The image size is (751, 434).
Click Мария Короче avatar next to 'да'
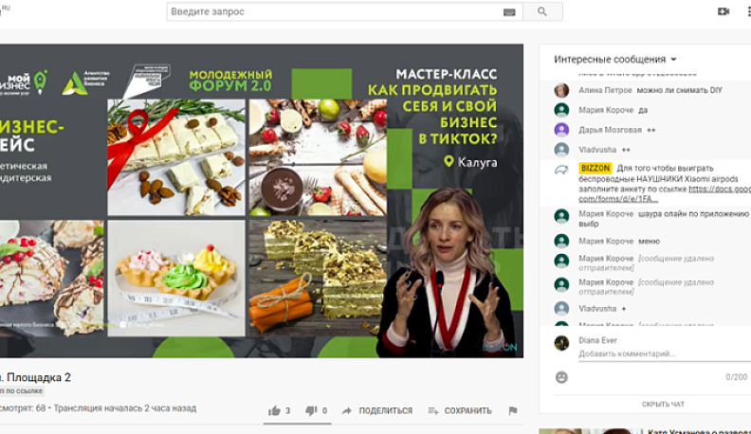pos(561,110)
